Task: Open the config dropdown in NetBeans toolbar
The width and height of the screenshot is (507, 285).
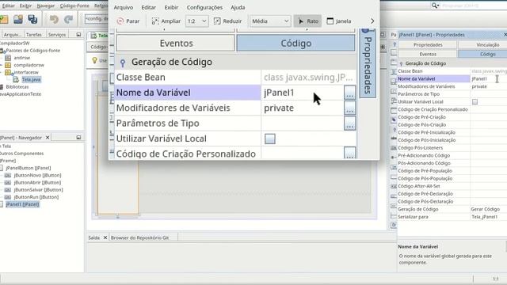Action: pyautogui.click(x=96, y=19)
